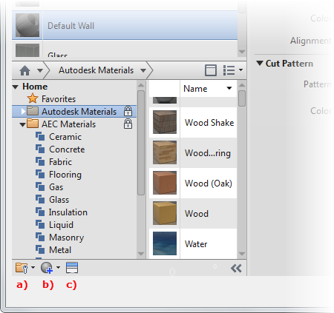The width and height of the screenshot is (334, 313).
Task: Select the Fabric category
Action: click(x=60, y=162)
